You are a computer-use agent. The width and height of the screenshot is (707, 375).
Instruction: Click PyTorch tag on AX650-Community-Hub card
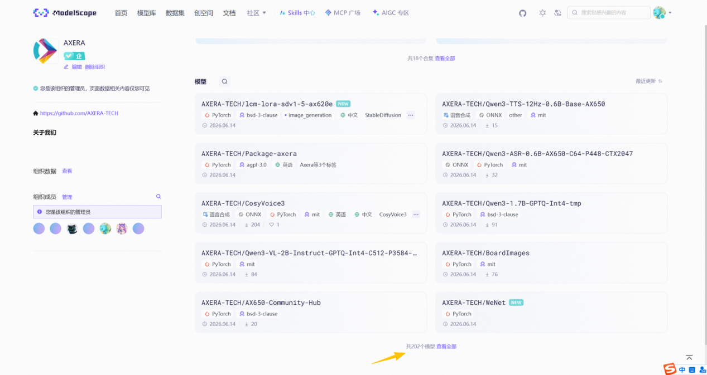[218, 314]
